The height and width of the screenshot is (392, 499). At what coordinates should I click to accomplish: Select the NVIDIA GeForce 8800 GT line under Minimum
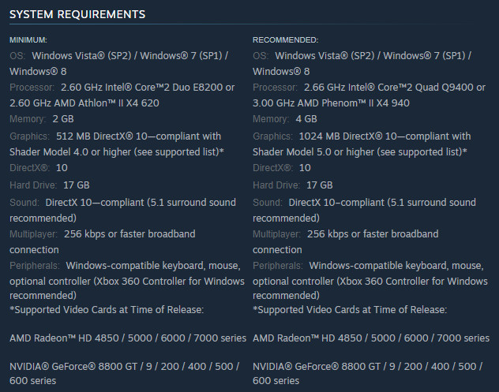coord(125,366)
